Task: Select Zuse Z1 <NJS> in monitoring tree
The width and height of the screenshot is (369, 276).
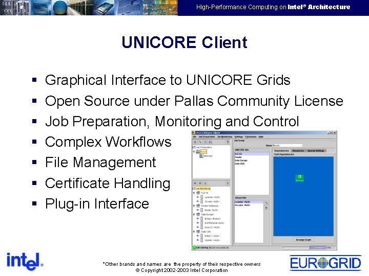Action: point(212,227)
